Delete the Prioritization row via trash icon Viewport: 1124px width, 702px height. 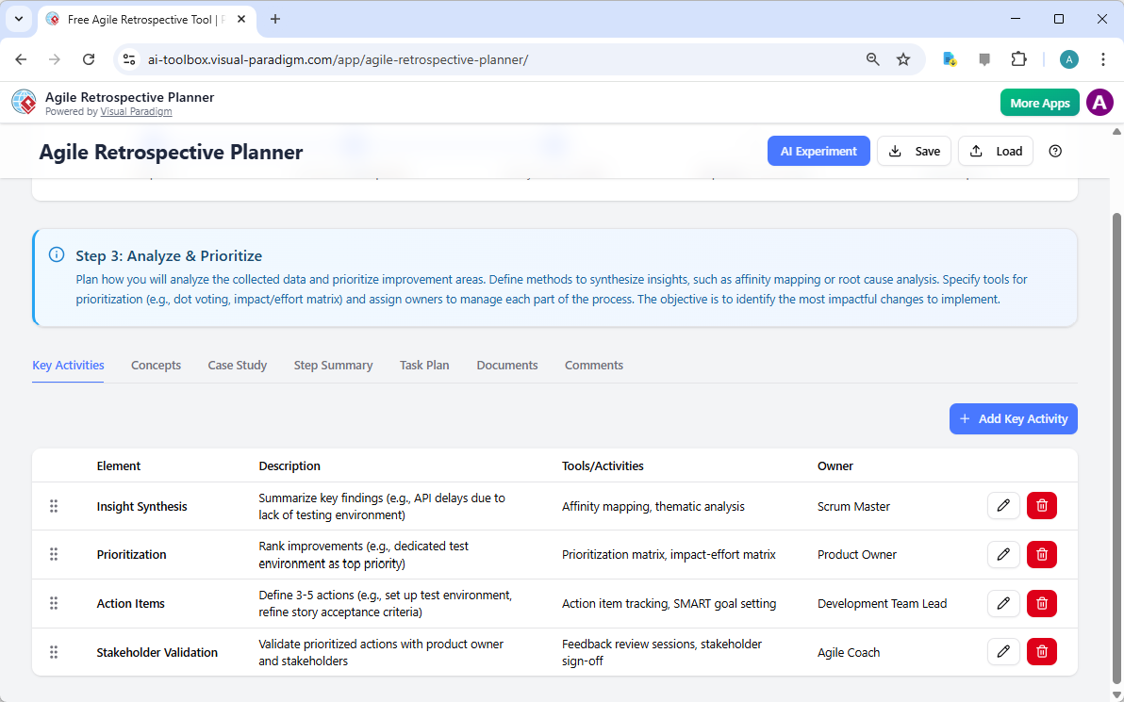point(1041,554)
